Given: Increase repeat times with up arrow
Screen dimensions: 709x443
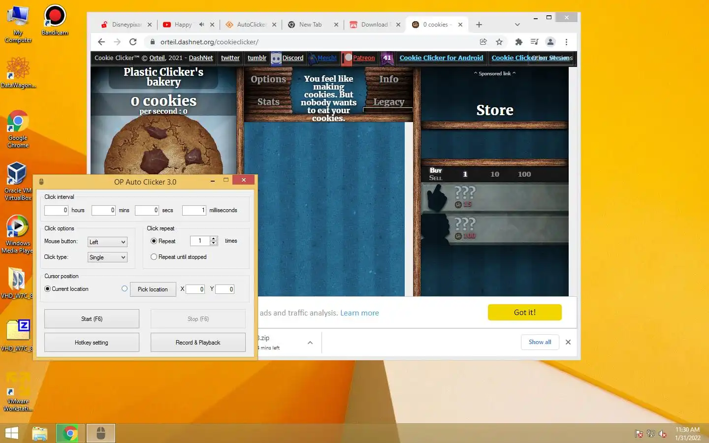Looking at the screenshot, I should (214, 239).
